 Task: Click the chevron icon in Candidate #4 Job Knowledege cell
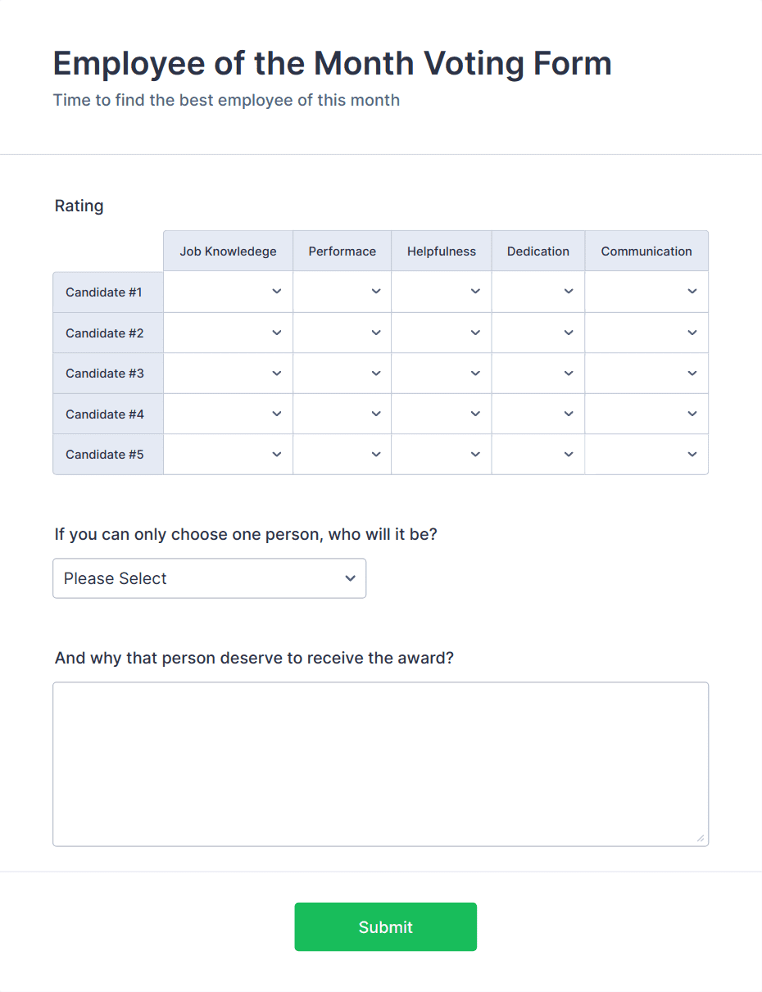point(277,414)
